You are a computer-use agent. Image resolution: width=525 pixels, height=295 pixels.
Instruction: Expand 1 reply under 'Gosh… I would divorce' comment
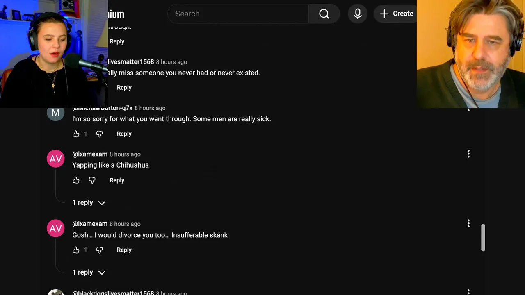pyautogui.click(x=89, y=272)
